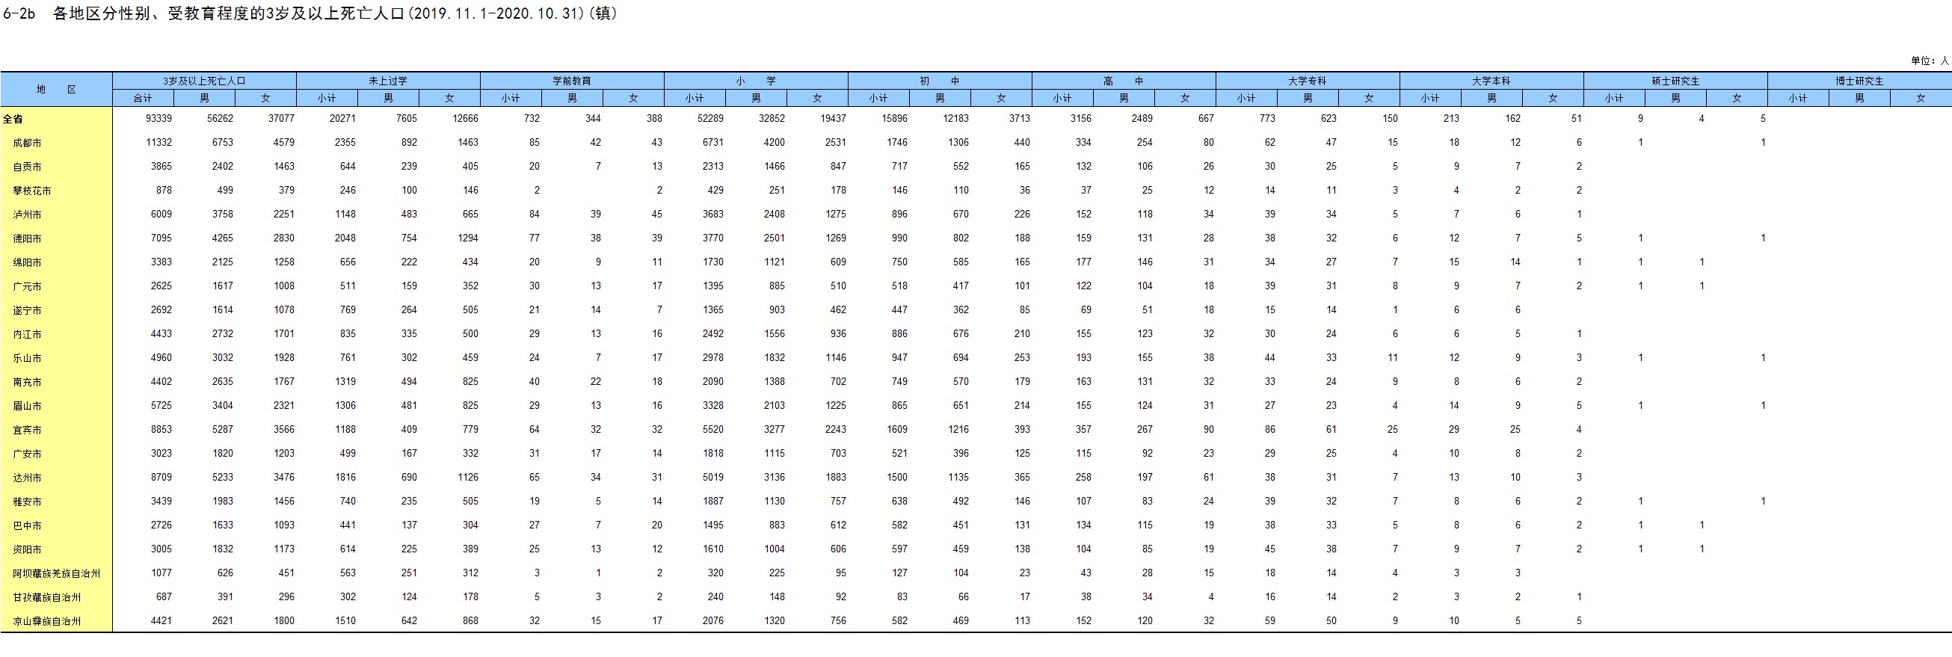The width and height of the screenshot is (1952, 657).
Task: Select the 硕士研究生 column group header
Action: click(x=1675, y=81)
